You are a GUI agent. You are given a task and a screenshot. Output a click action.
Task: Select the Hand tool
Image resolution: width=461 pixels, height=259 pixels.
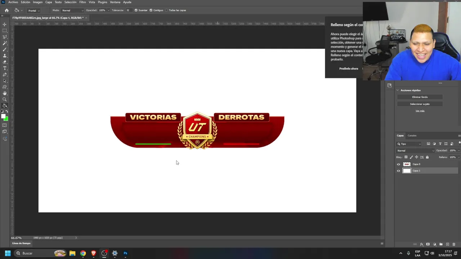coord(5,93)
